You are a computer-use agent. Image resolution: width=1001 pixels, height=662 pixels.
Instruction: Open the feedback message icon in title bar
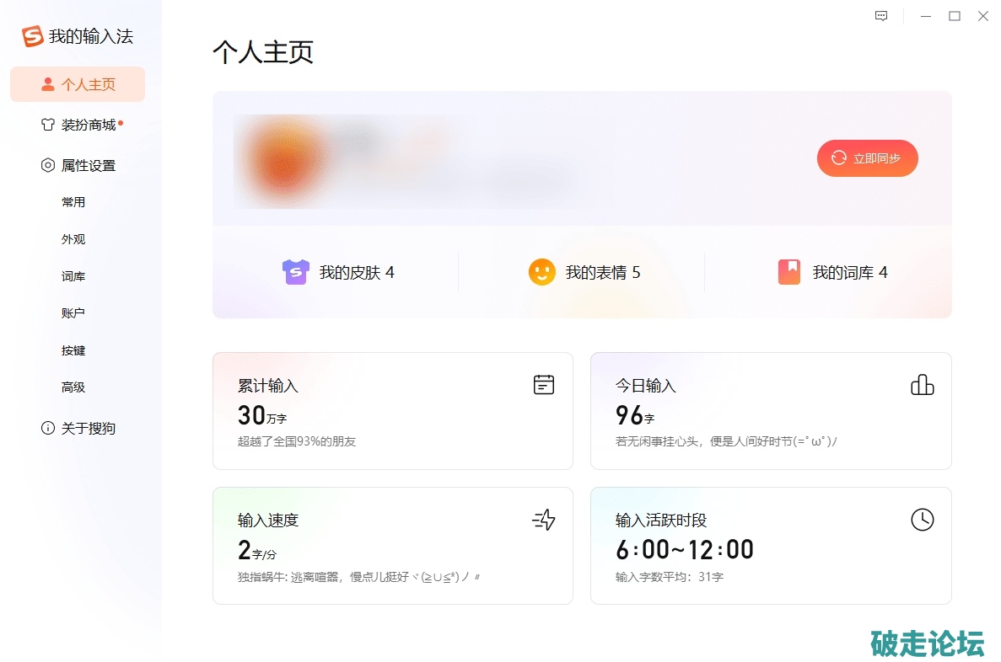tap(881, 16)
